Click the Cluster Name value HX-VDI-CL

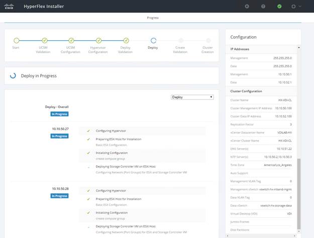285,100
